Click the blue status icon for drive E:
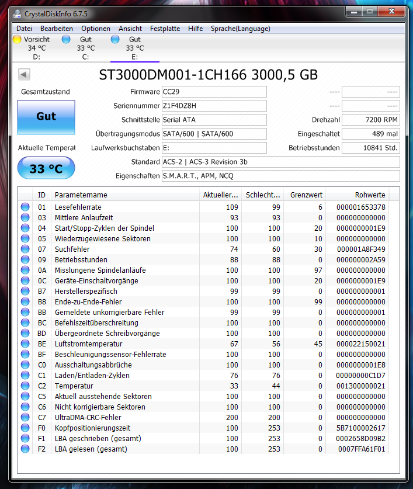 point(115,39)
